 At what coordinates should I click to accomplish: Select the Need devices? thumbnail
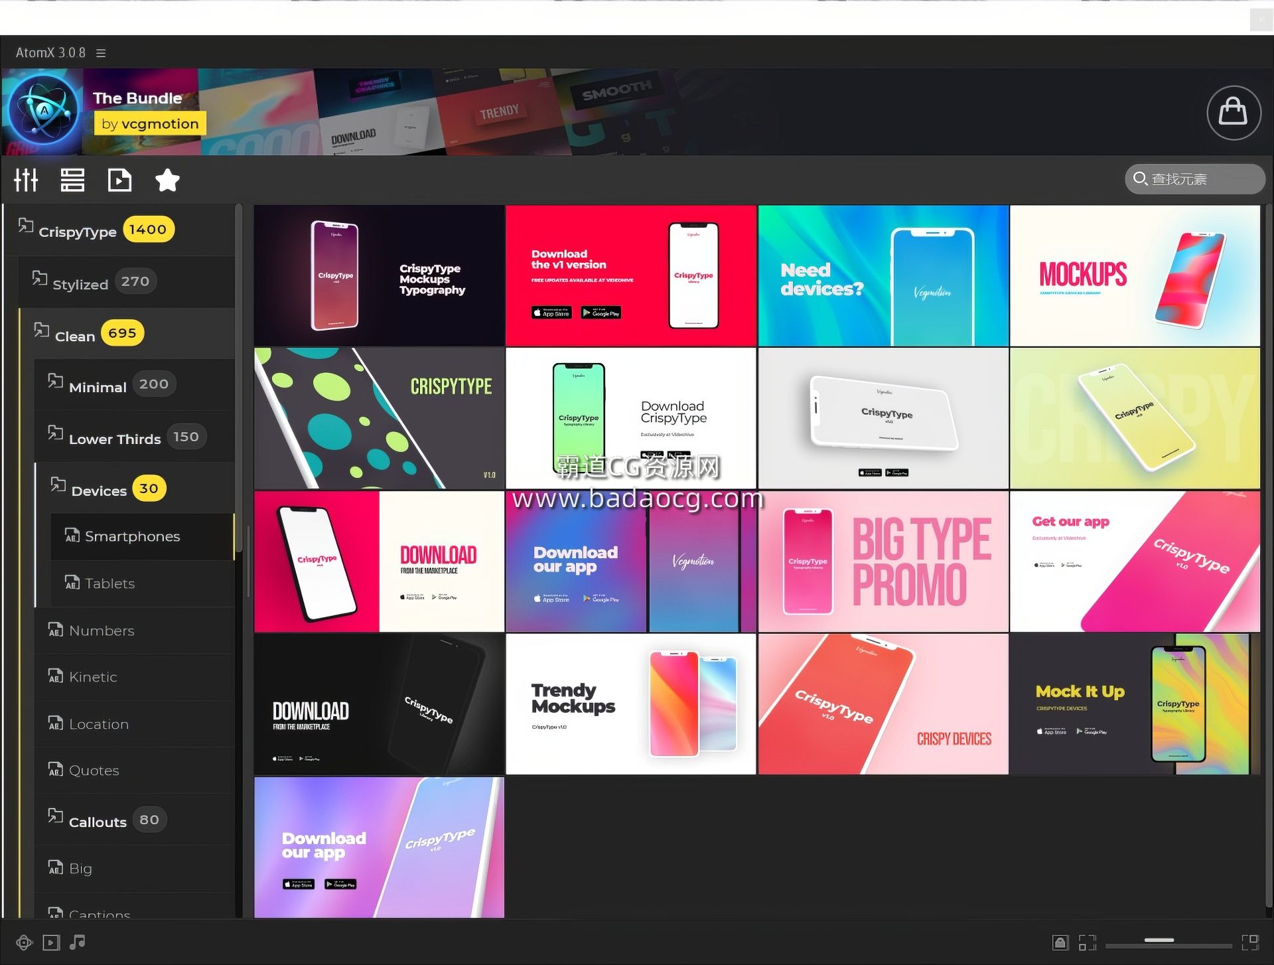883,275
